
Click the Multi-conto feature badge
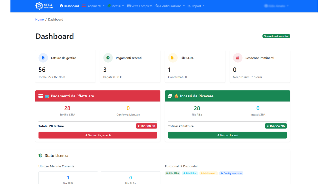(208, 173)
